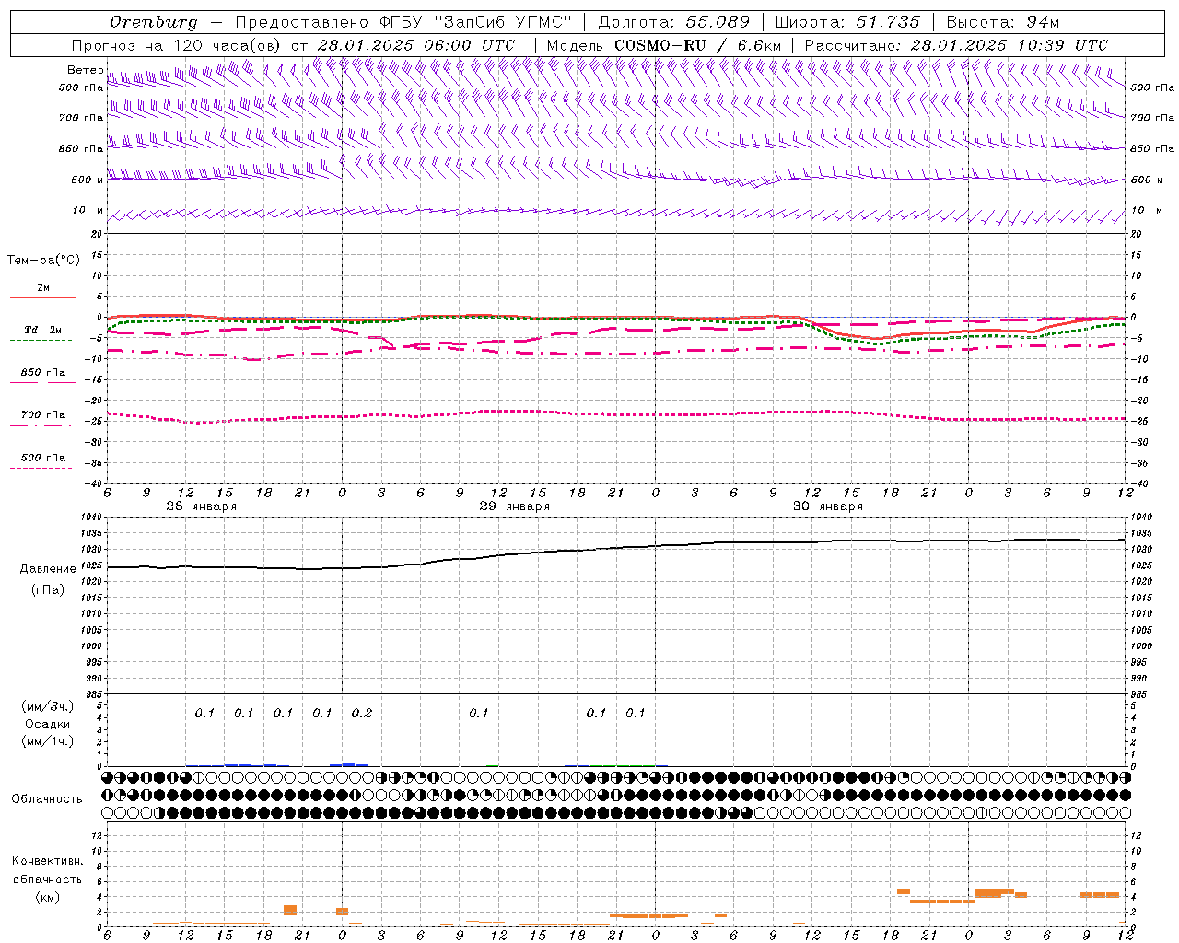
Task: Click the "(гПа)" unit label under Давление
Action: point(47,590)
